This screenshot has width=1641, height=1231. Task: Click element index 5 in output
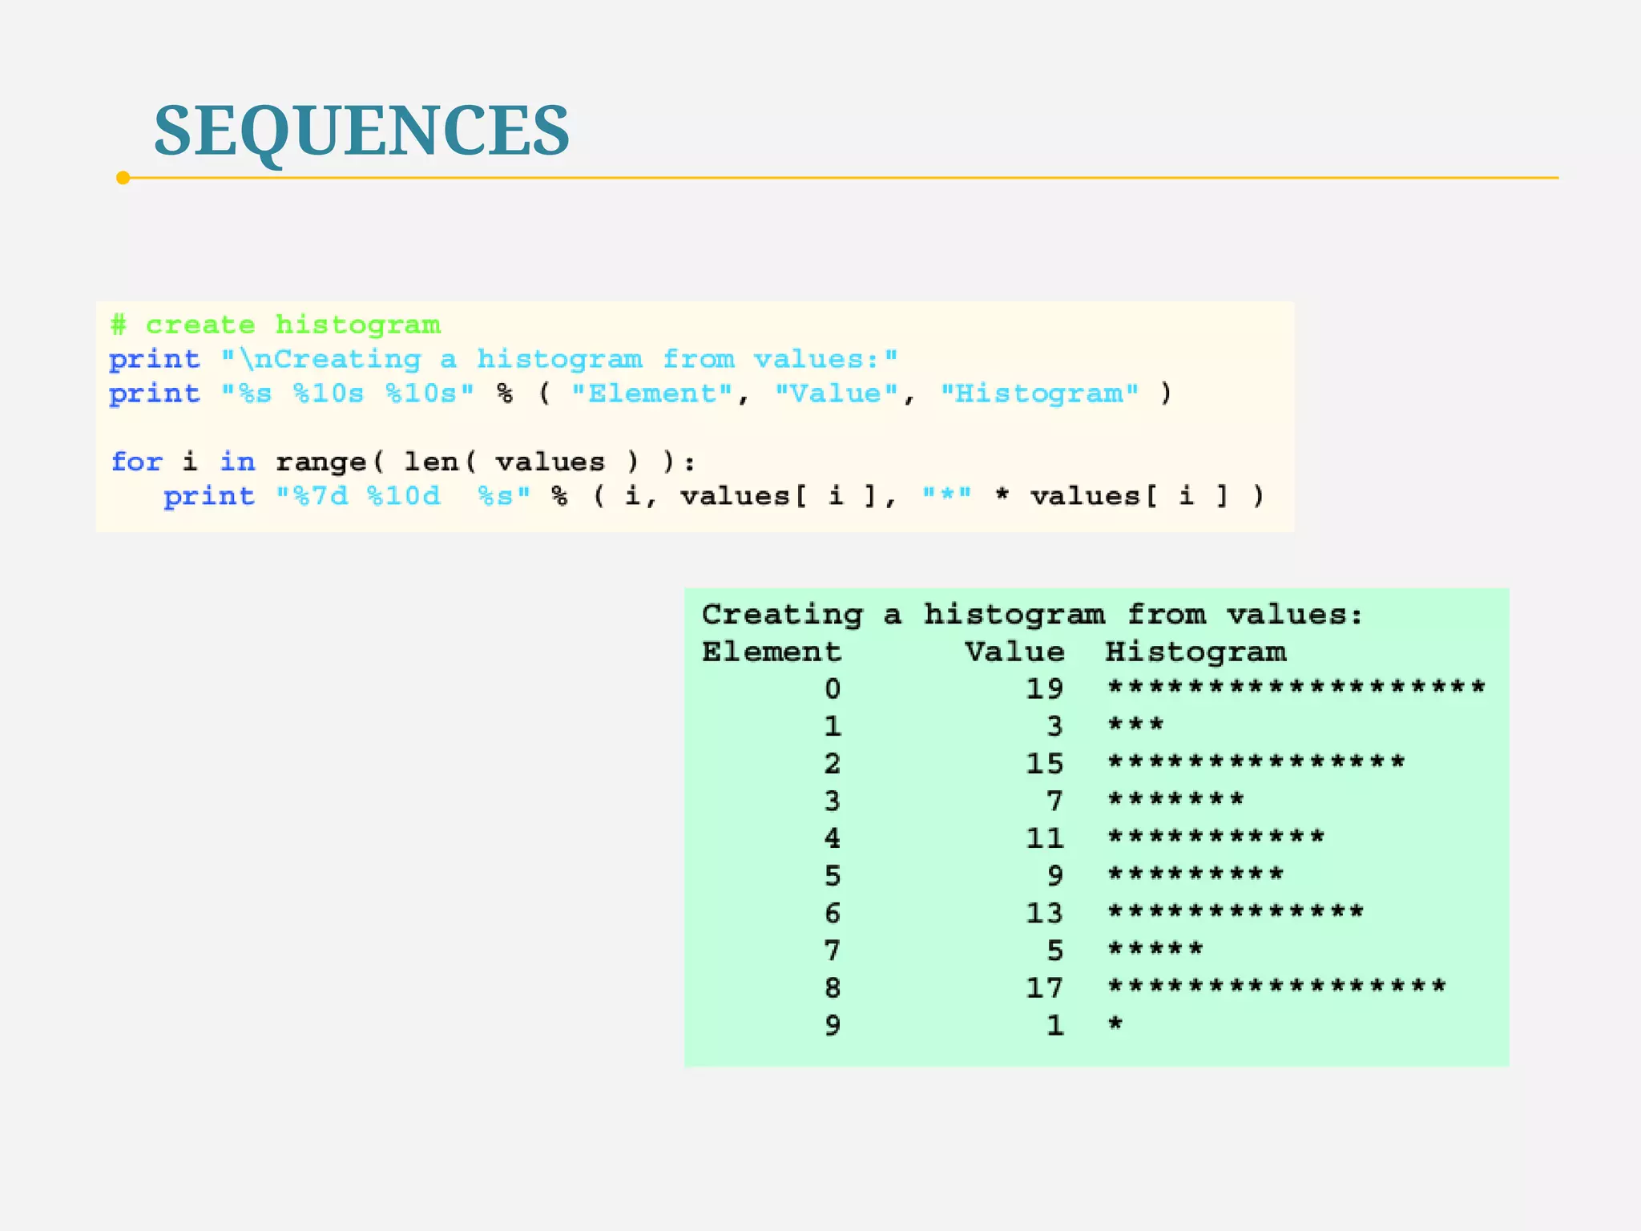[x=833, y=875]
